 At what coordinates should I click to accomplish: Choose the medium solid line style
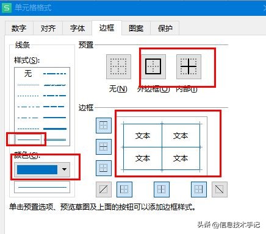click(55, 118)
